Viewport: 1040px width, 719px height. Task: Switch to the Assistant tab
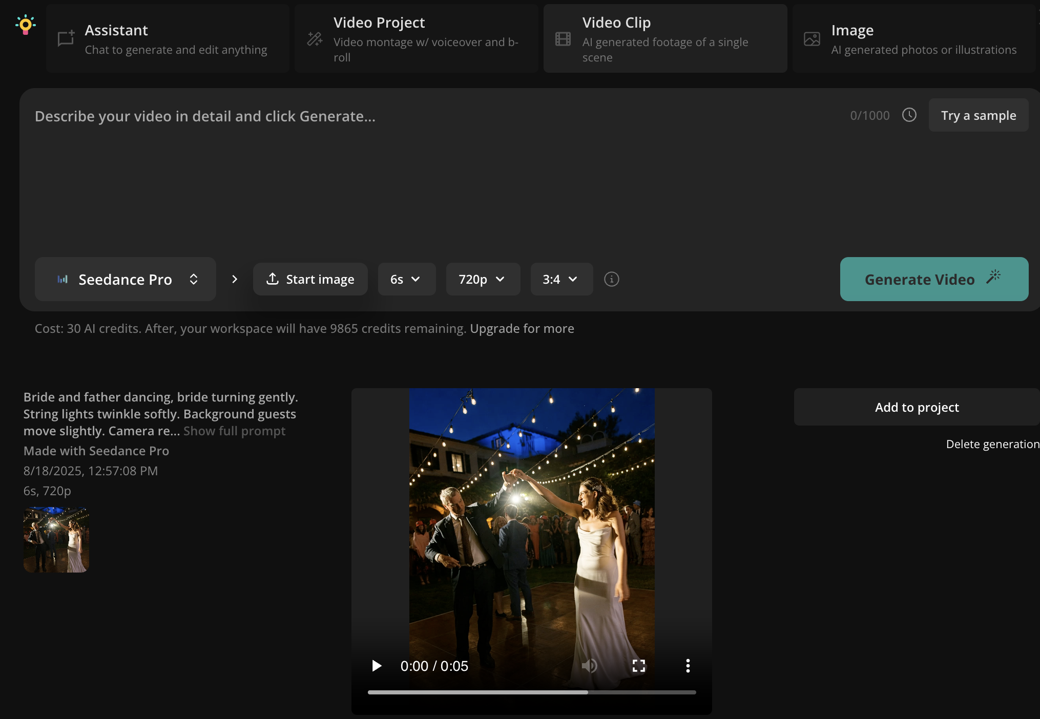pyautogui.click(x=168, y=39)
